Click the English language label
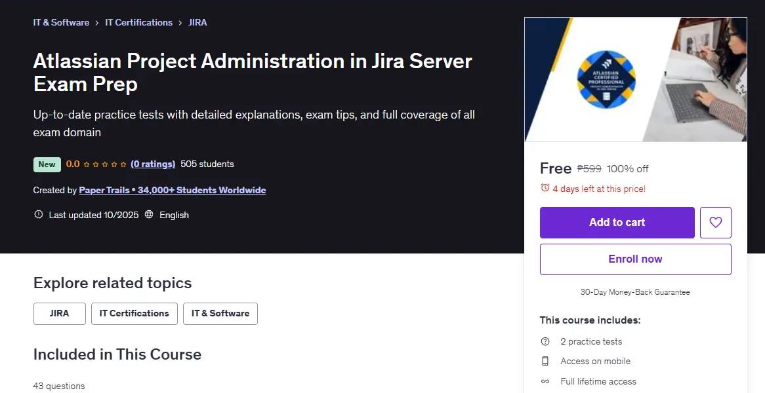 tap(174, 215)
